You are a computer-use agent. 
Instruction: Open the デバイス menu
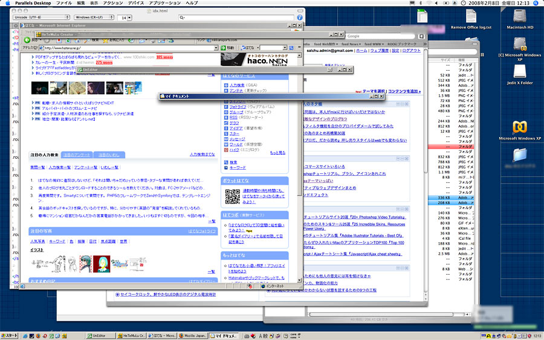pyautogui.click(x=136, y=3)
